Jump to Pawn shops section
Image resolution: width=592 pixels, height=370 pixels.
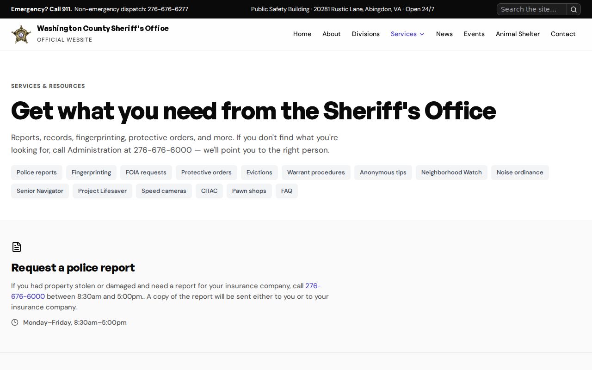(249, 191)
